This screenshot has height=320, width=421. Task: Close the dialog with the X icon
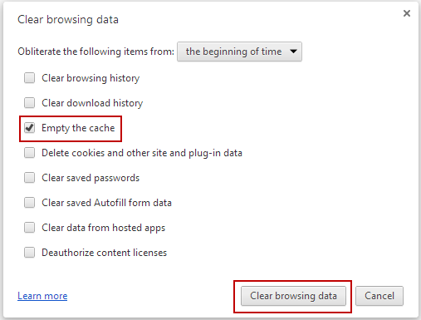coord(407,13)
